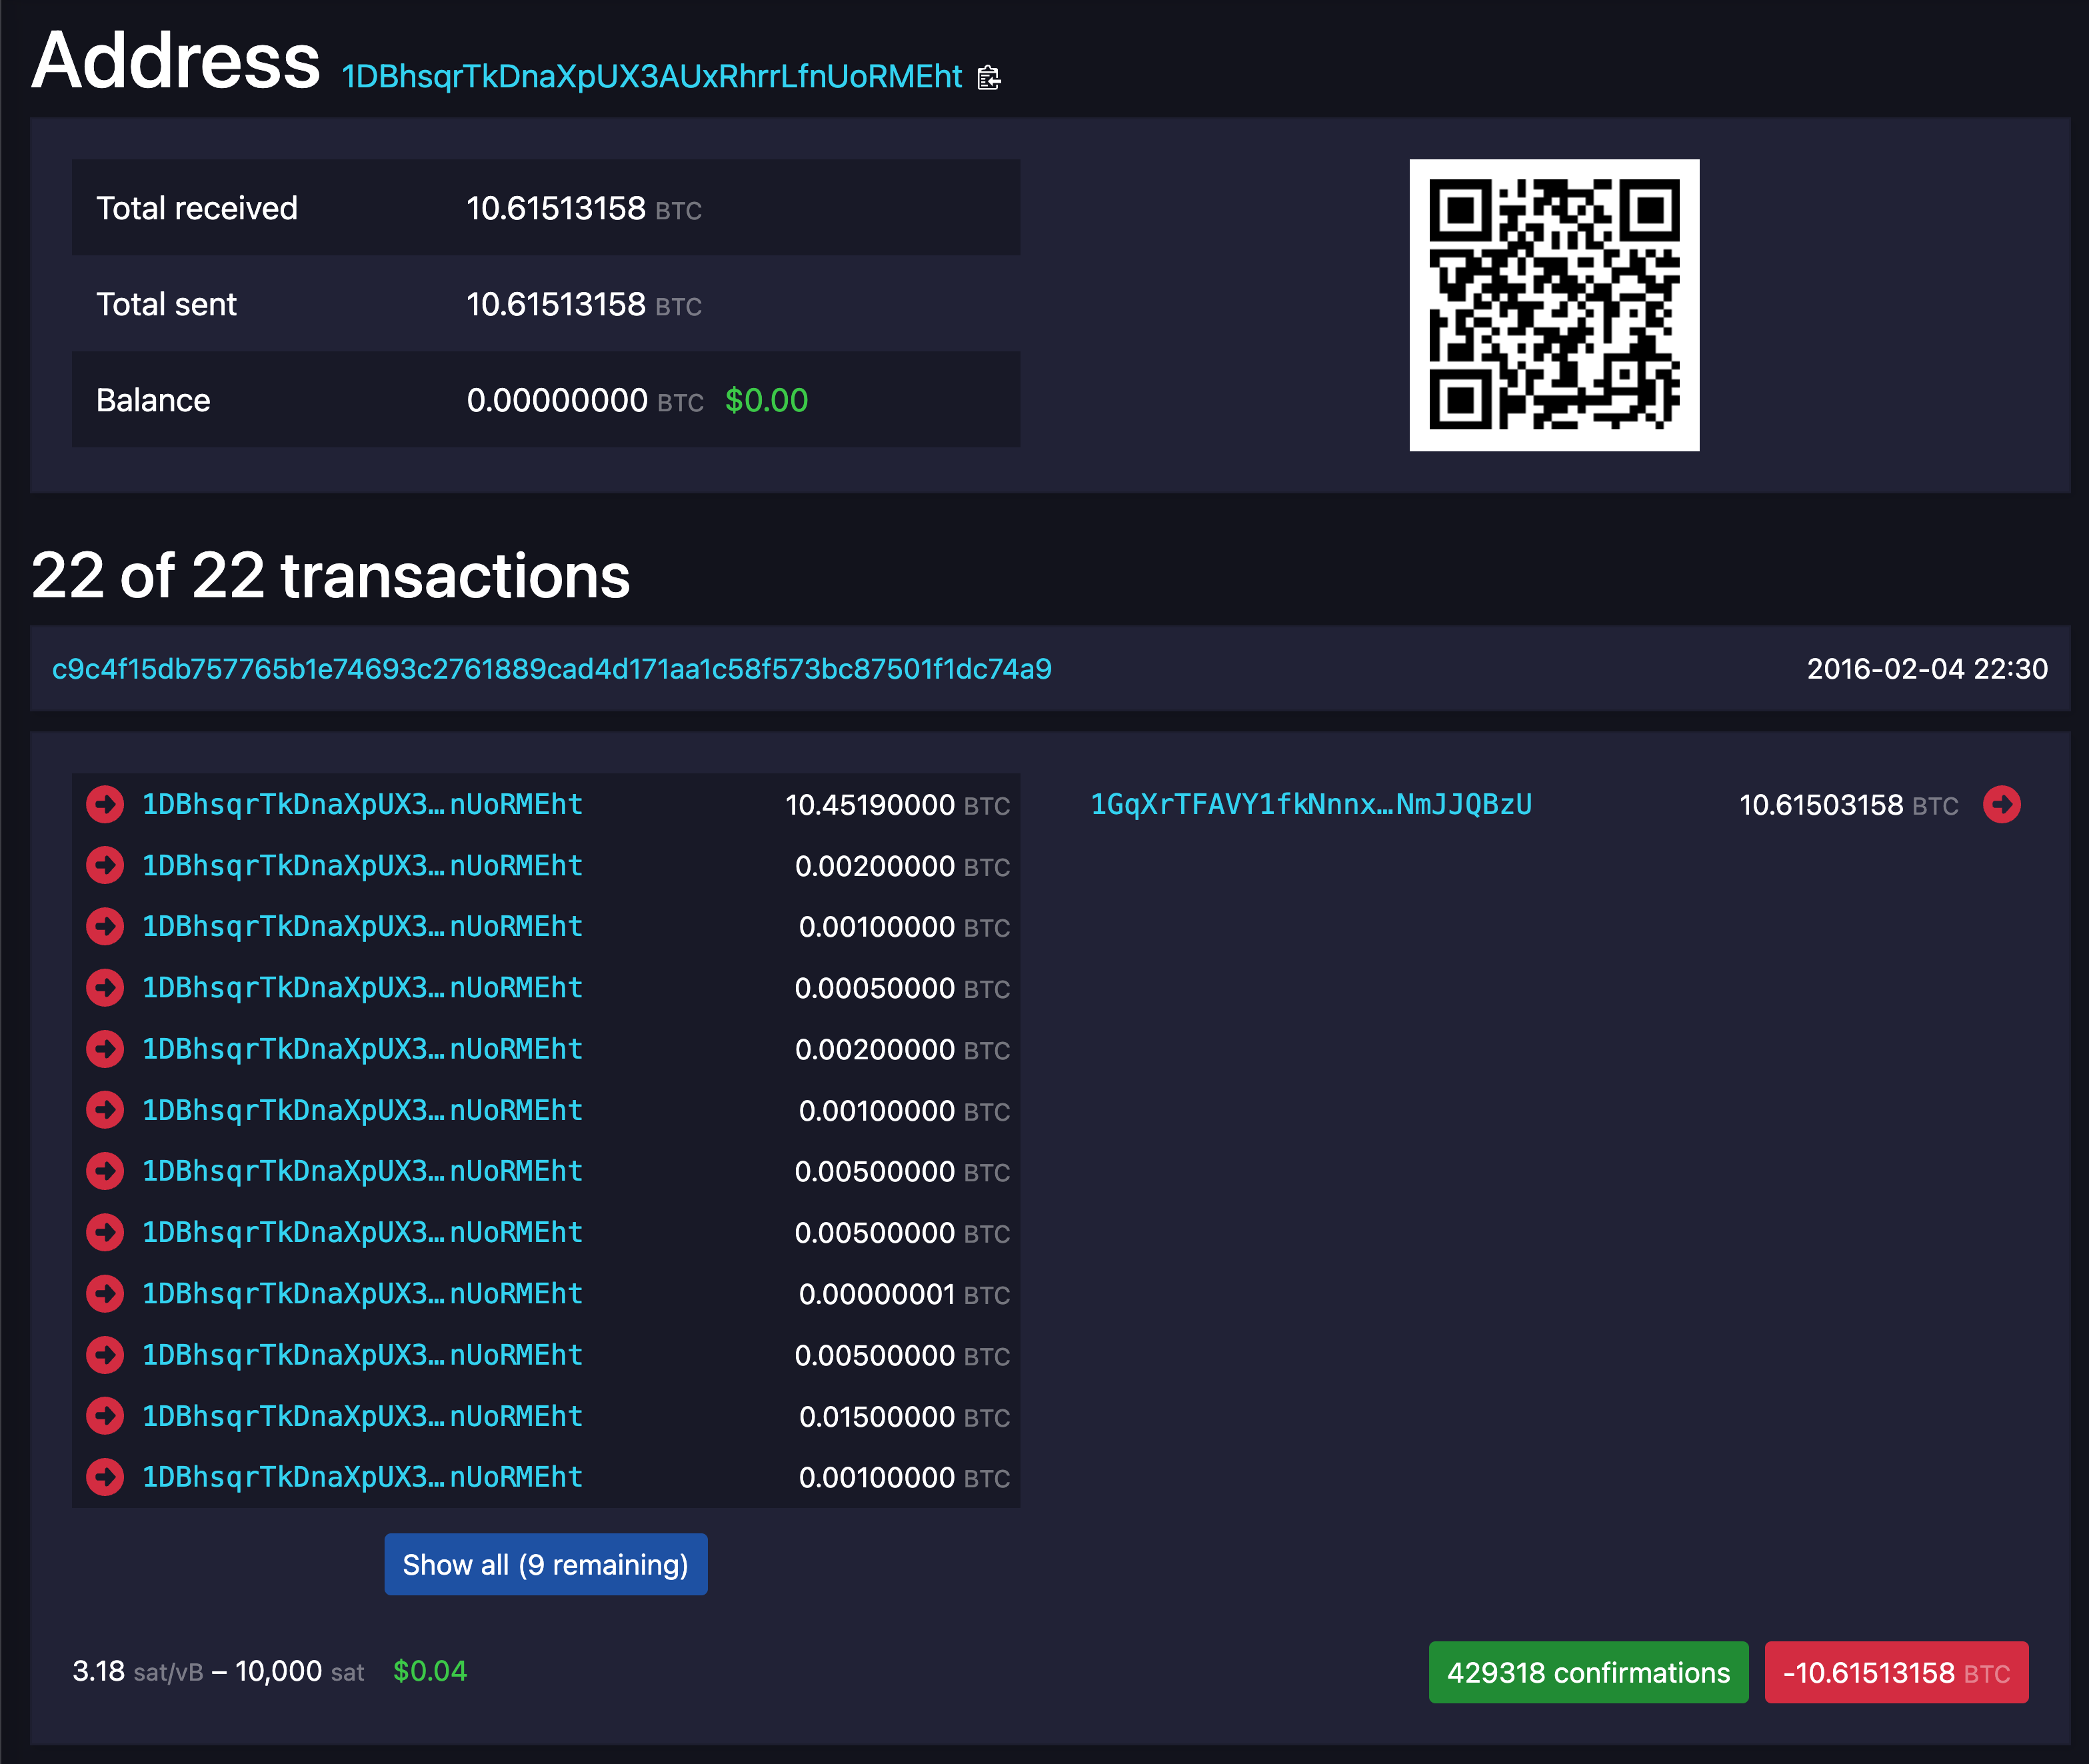Click red arrow beside second 0.00200000 BTC input

pos(105,1049)
